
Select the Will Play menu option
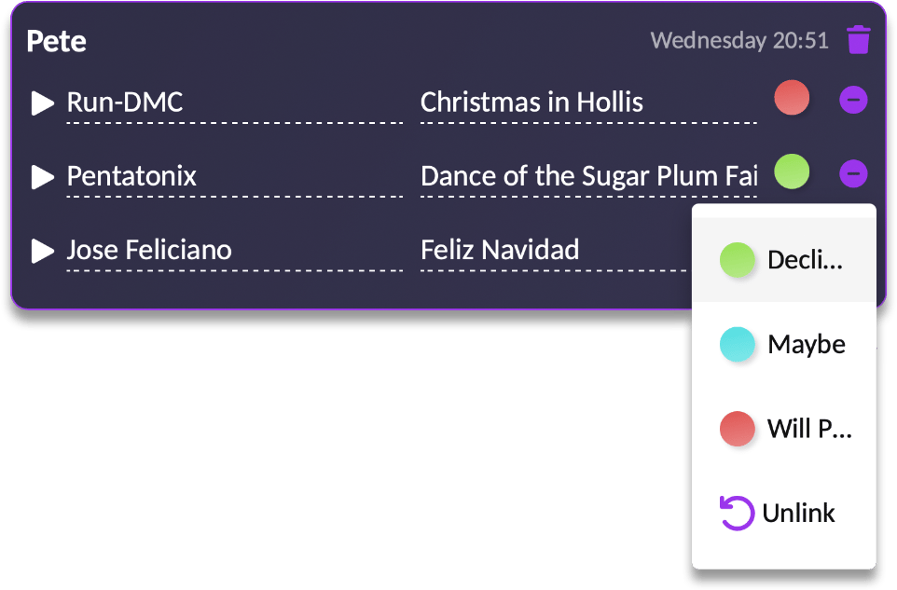pos(809,429)
